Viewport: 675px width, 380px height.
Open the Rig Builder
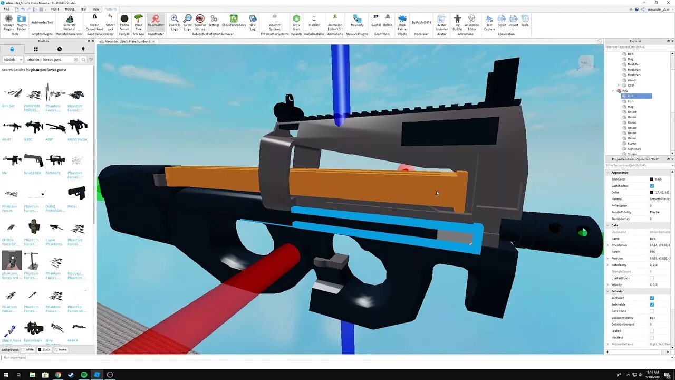[x=457, y=22]
